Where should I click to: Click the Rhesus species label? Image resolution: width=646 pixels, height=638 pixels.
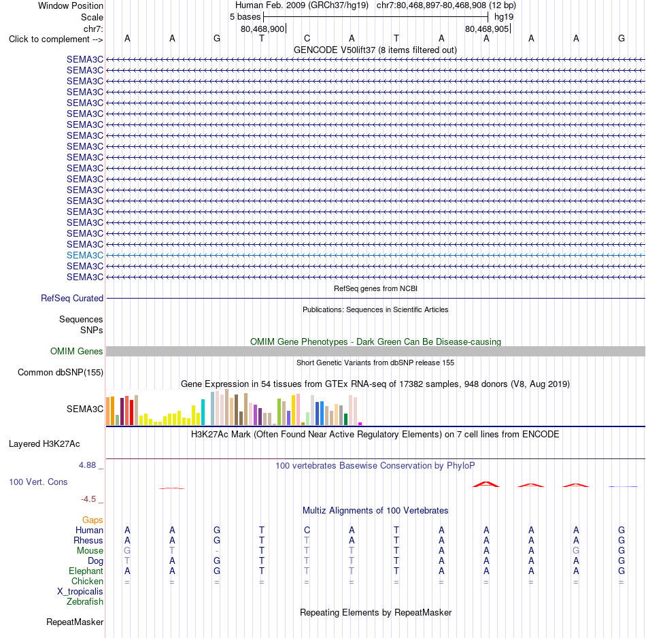[x=88, y=541]
